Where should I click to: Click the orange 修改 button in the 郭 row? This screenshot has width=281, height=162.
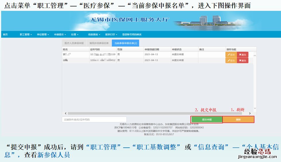[x=231, y=55]
